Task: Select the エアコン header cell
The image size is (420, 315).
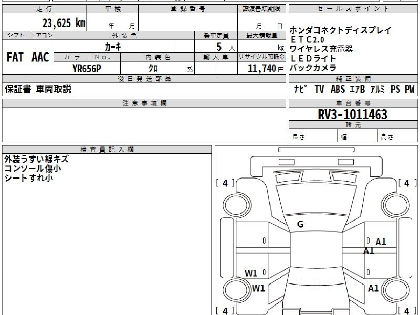Action: tap(41, 35)
